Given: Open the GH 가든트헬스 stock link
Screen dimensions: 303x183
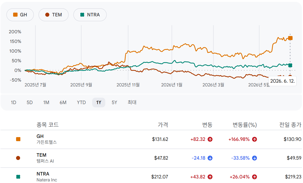Looking at the screenshot, I should click(x=47, y=139).
